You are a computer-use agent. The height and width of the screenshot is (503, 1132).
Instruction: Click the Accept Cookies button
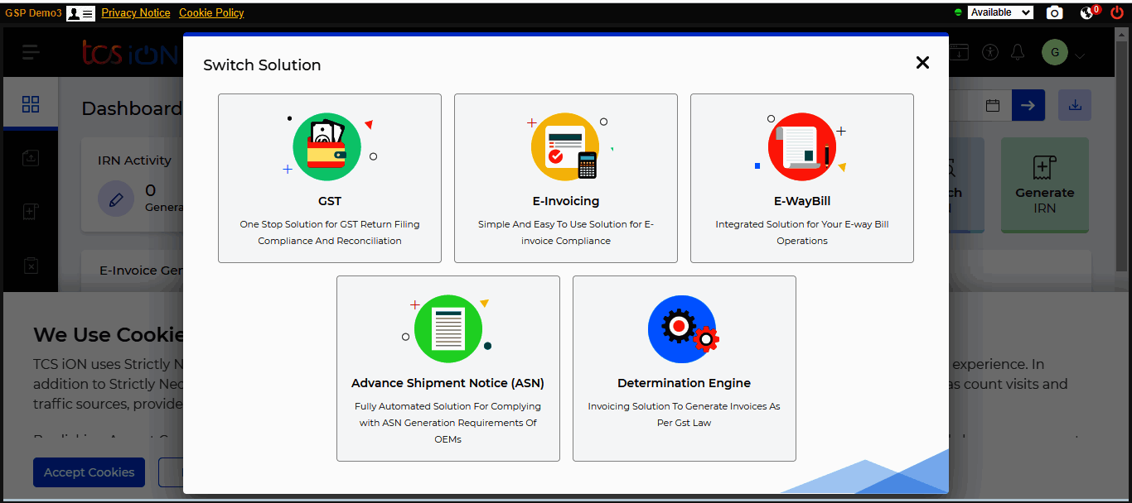pyautogui.click(x=89, y=472)
